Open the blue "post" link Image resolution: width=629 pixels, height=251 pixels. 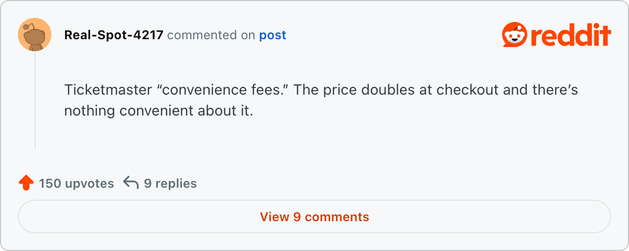(273, 35)
